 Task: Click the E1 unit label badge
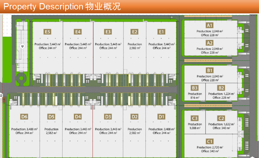[161, 32]
